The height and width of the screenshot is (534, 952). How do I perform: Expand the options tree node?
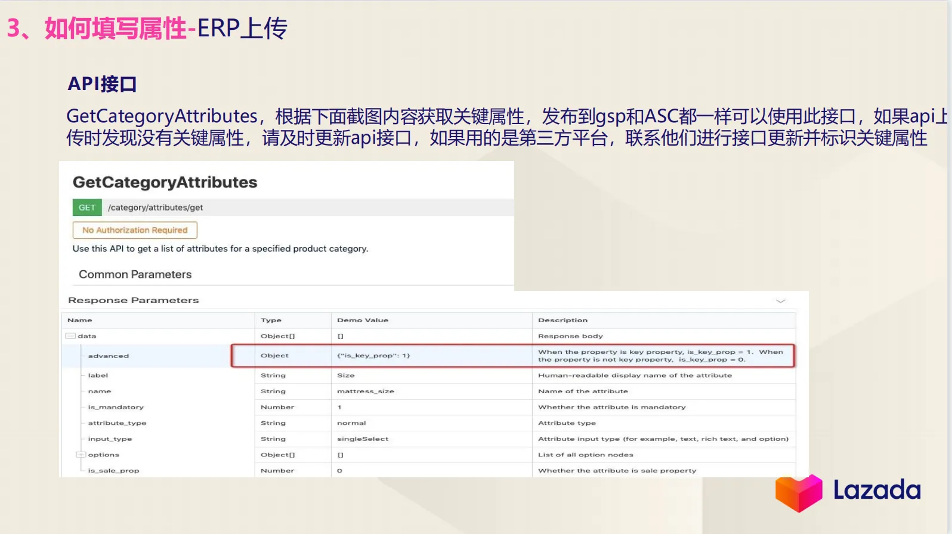click(81, 455)
